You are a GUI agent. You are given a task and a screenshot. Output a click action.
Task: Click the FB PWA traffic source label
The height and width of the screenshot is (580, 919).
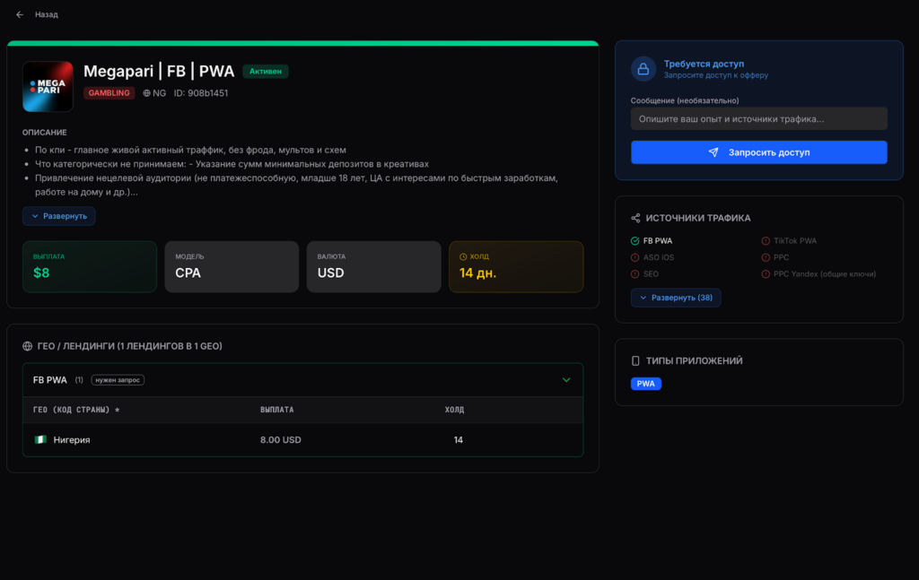(658, 240)
